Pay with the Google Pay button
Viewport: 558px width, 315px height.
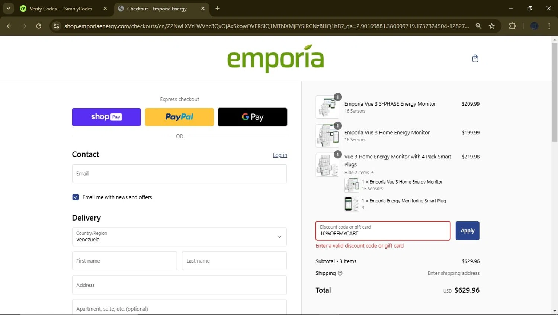point(253,117)
